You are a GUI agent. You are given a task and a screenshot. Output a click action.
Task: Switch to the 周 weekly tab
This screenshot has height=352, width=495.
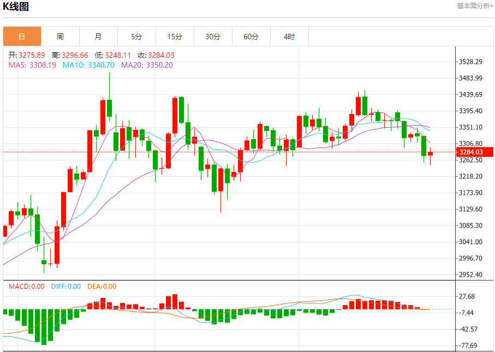(x=60, y=37)
